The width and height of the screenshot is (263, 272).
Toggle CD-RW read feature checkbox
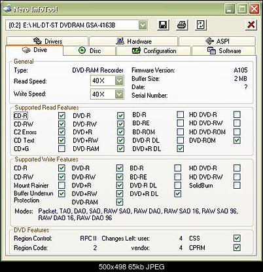(x=61, y=124)
